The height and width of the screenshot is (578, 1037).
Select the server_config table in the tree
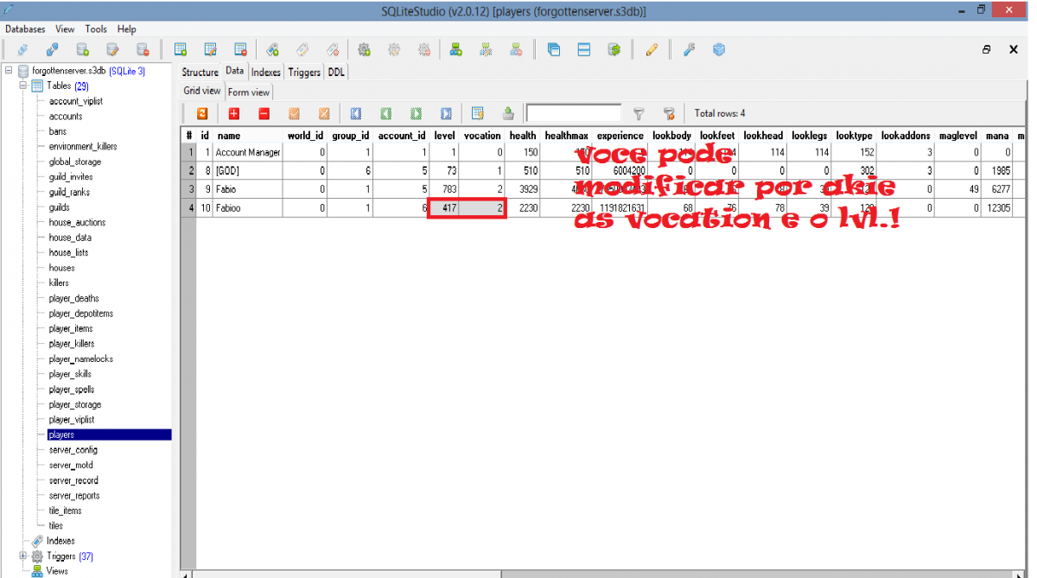(73, 450)
